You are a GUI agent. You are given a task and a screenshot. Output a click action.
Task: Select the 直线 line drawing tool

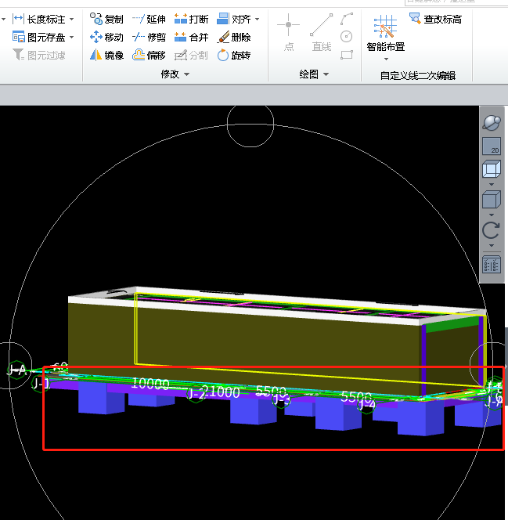pyautogui.click(x=321, y=33)
